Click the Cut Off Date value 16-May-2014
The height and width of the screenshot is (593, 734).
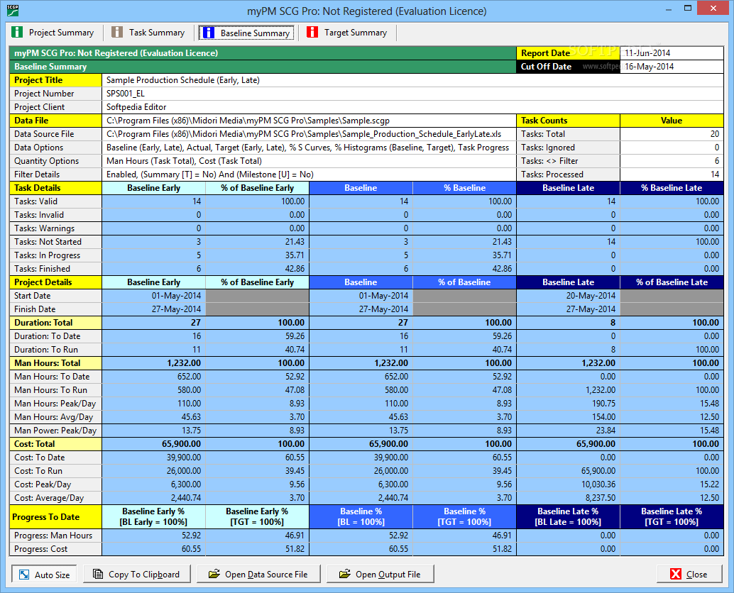[672, 67]
